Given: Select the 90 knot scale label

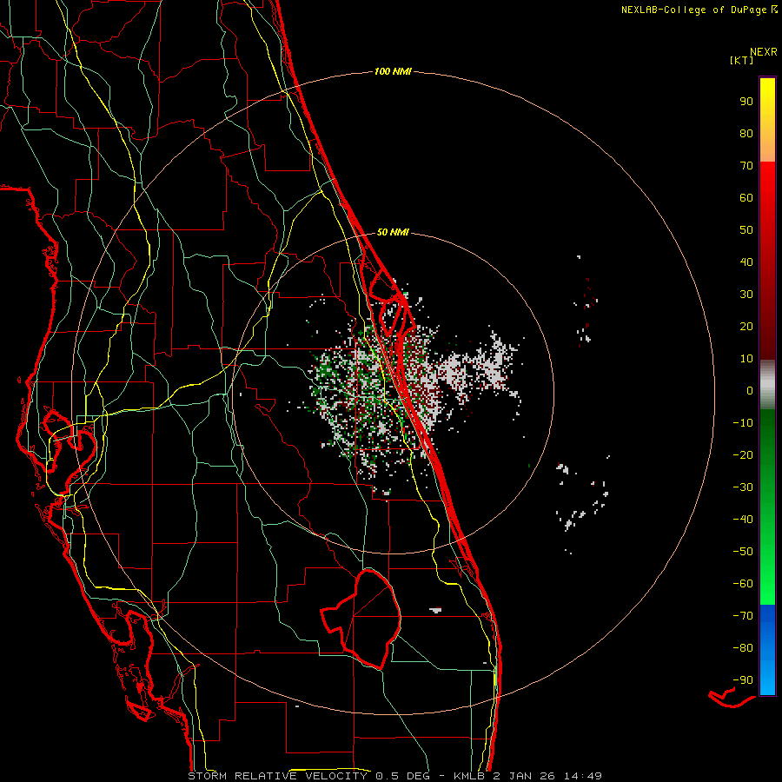Looking at the screenshot, I should [x=746, y=102].
